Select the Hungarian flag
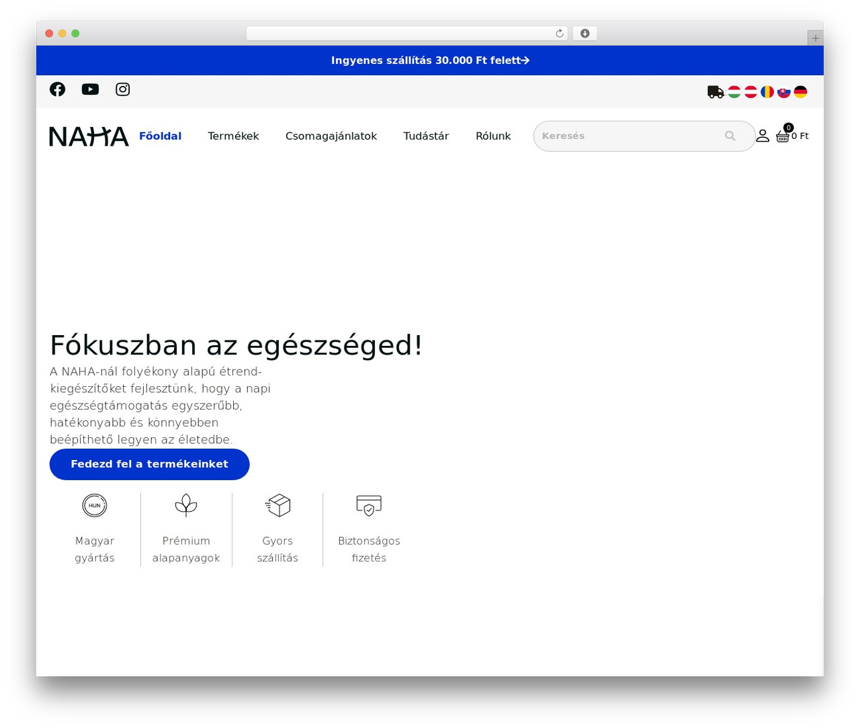The width and height of the screenshot is (860, 728). coord(734,92)
